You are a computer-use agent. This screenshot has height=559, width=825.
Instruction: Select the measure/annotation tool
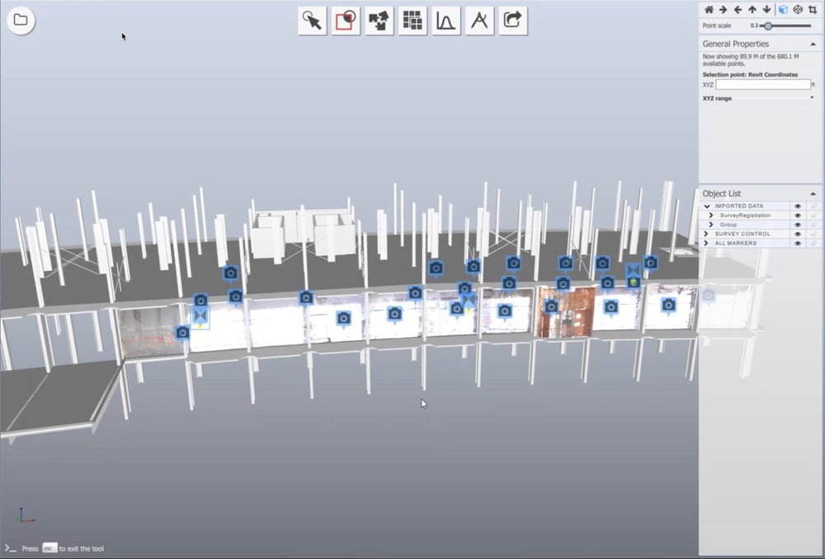(479, 21)
